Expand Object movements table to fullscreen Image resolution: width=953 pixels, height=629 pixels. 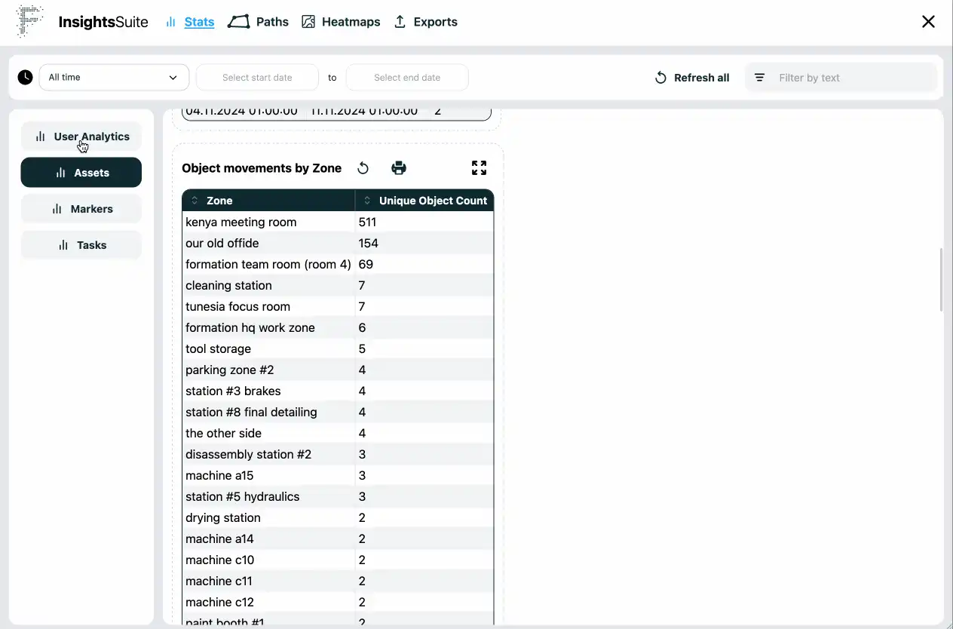[x=479, y=167]
